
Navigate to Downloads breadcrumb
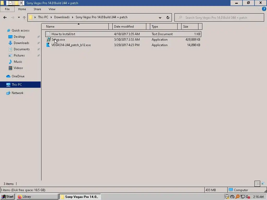62,17
